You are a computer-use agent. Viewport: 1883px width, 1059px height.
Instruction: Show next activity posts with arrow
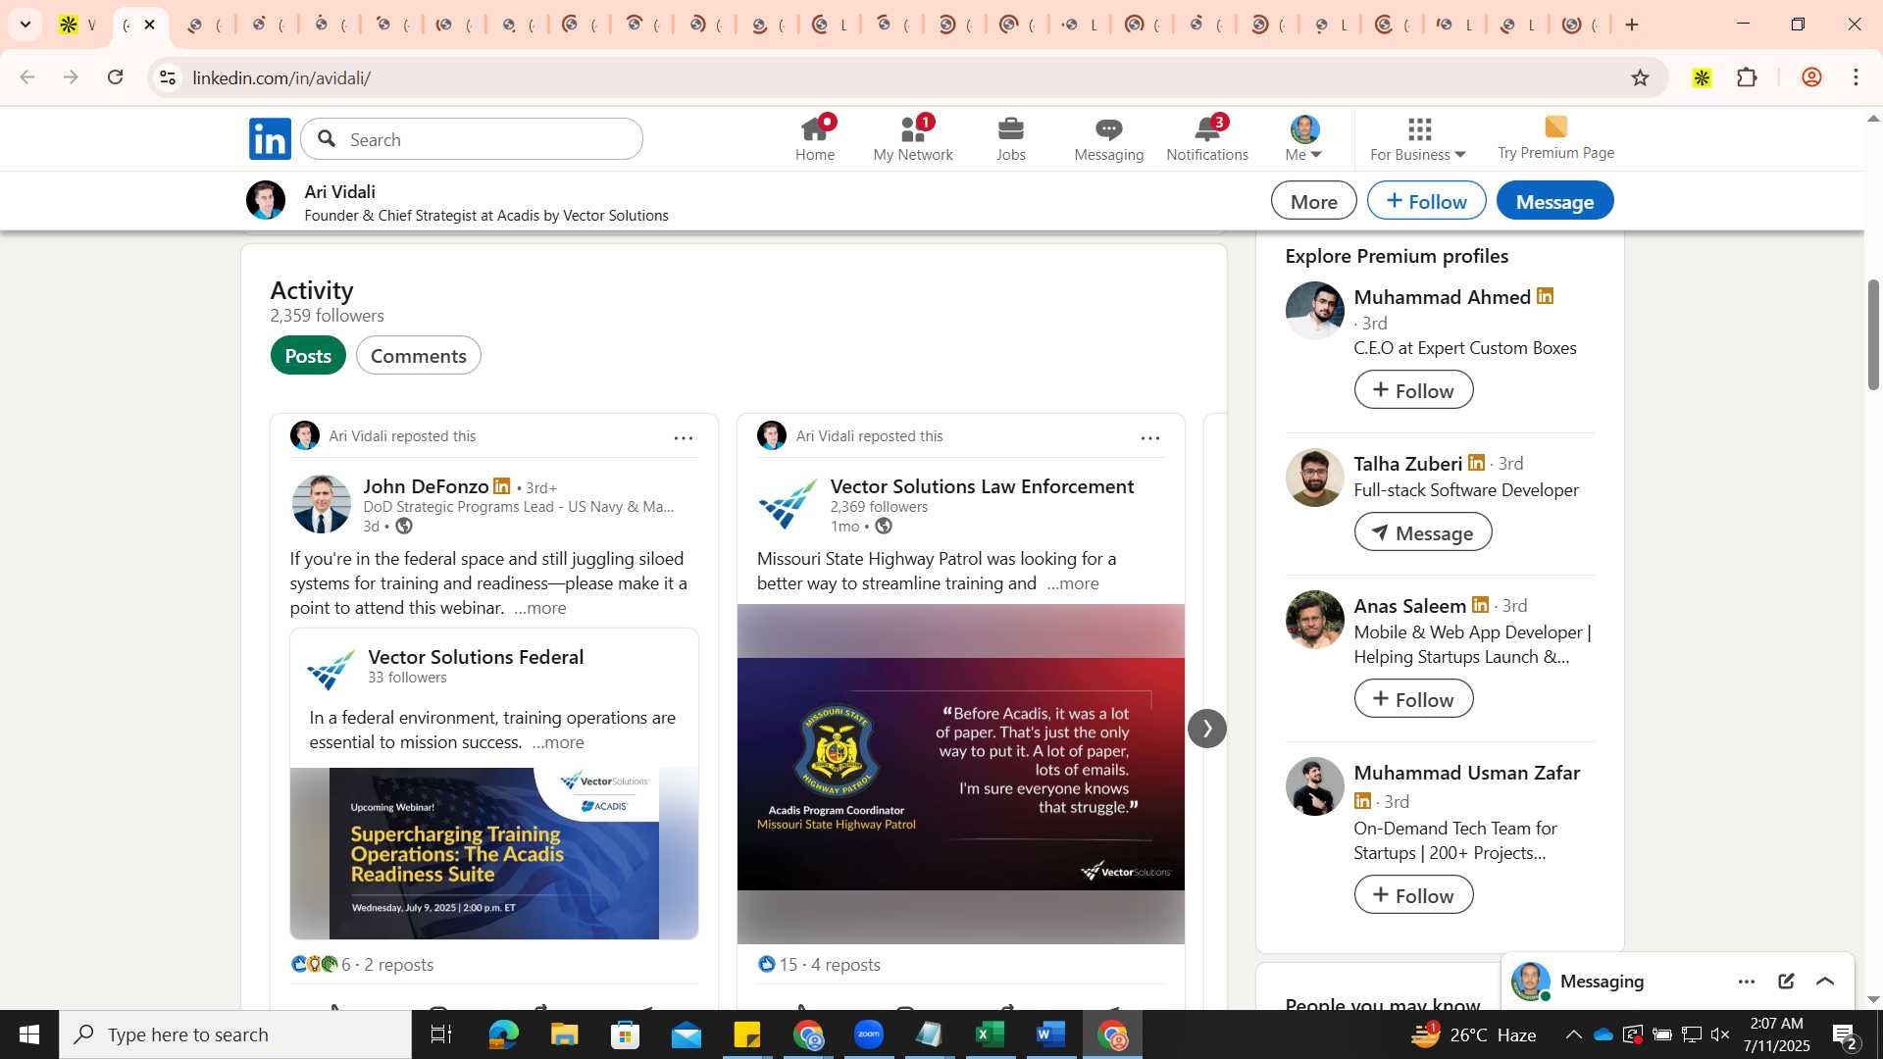pyautogui.click(x=1207, y=729)
